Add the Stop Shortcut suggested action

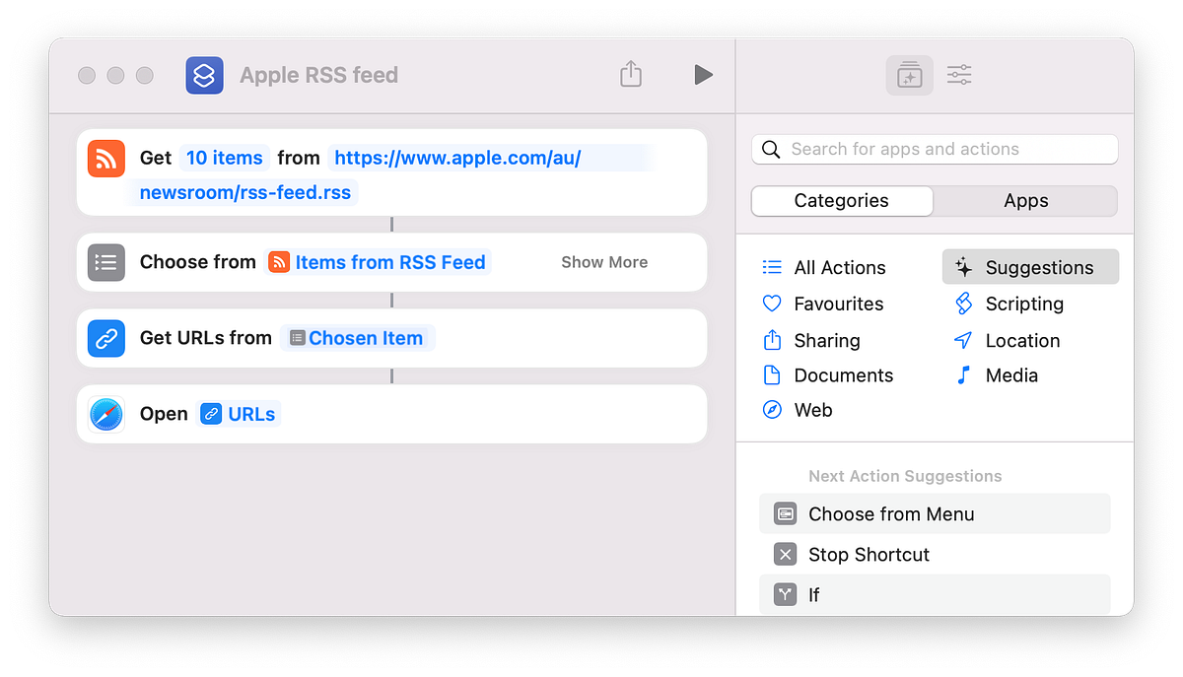coord(869,554)
